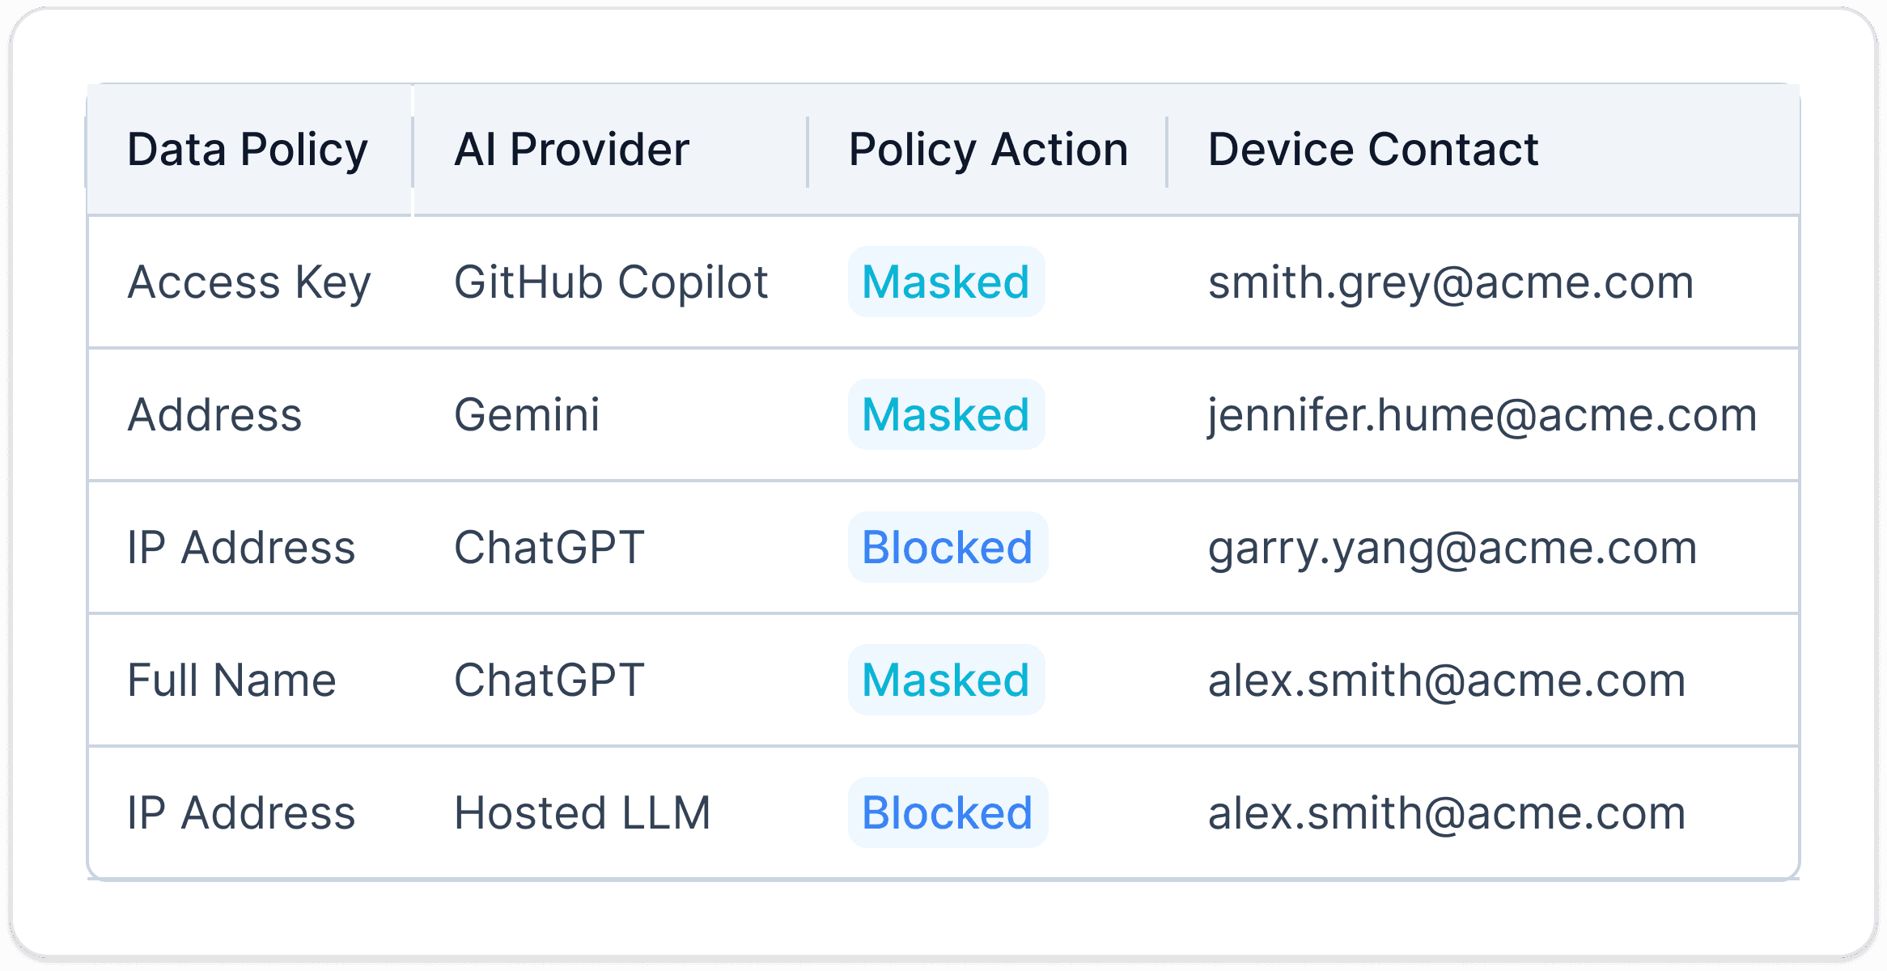
Task: Click the Masked badge for GitHub Copilot
Action: coord(946,282)
